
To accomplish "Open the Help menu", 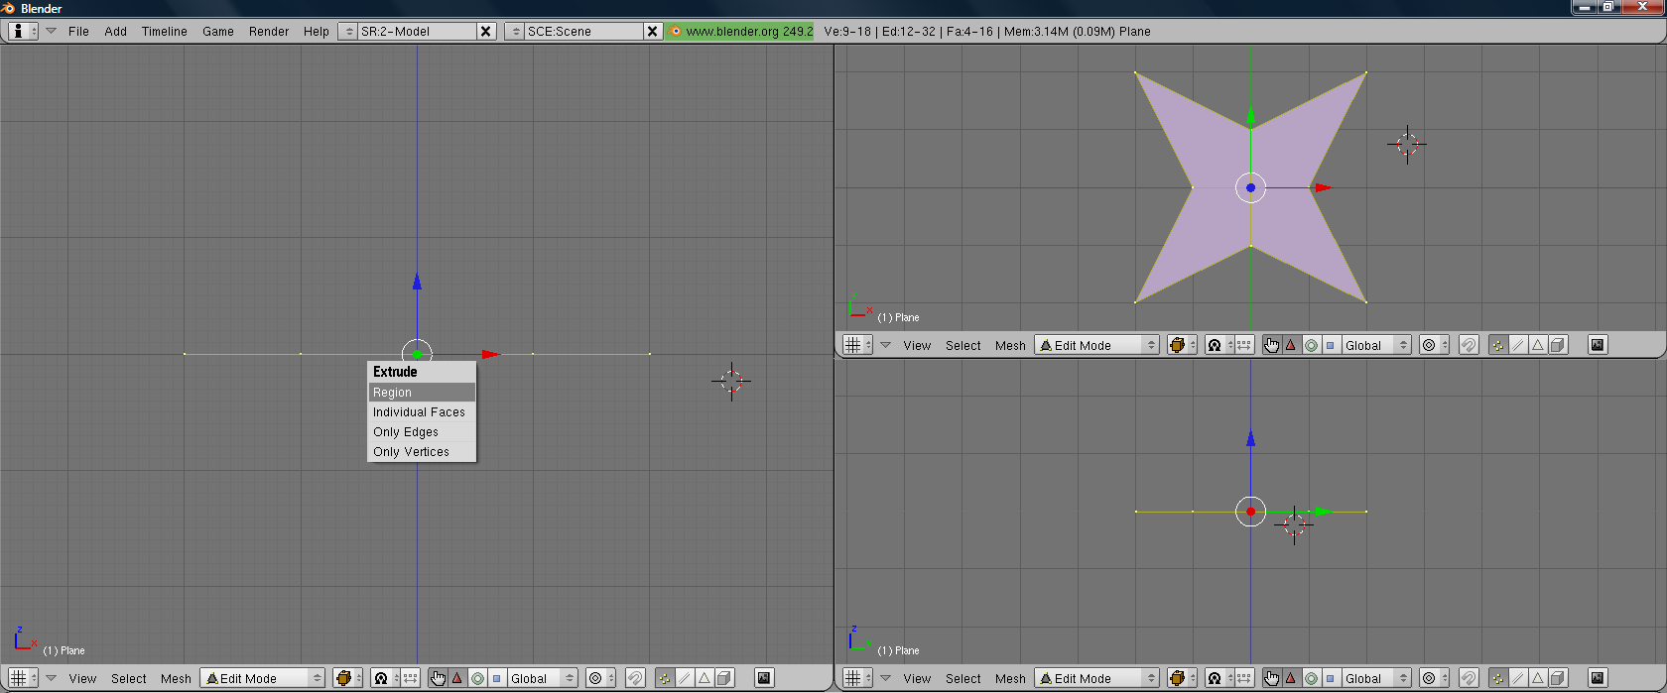I will pyautogui.click(x=317, y=32).
